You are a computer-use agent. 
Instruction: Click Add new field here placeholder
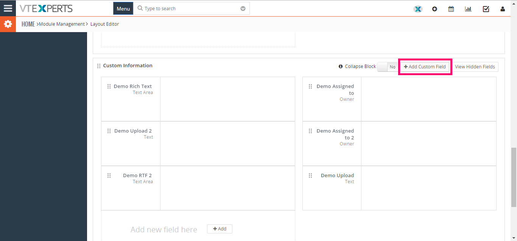[x=164, y=230]
